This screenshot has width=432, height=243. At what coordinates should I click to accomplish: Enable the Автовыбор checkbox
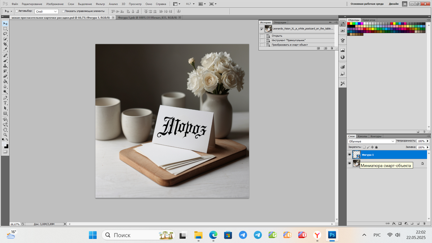tap(17, 11)
